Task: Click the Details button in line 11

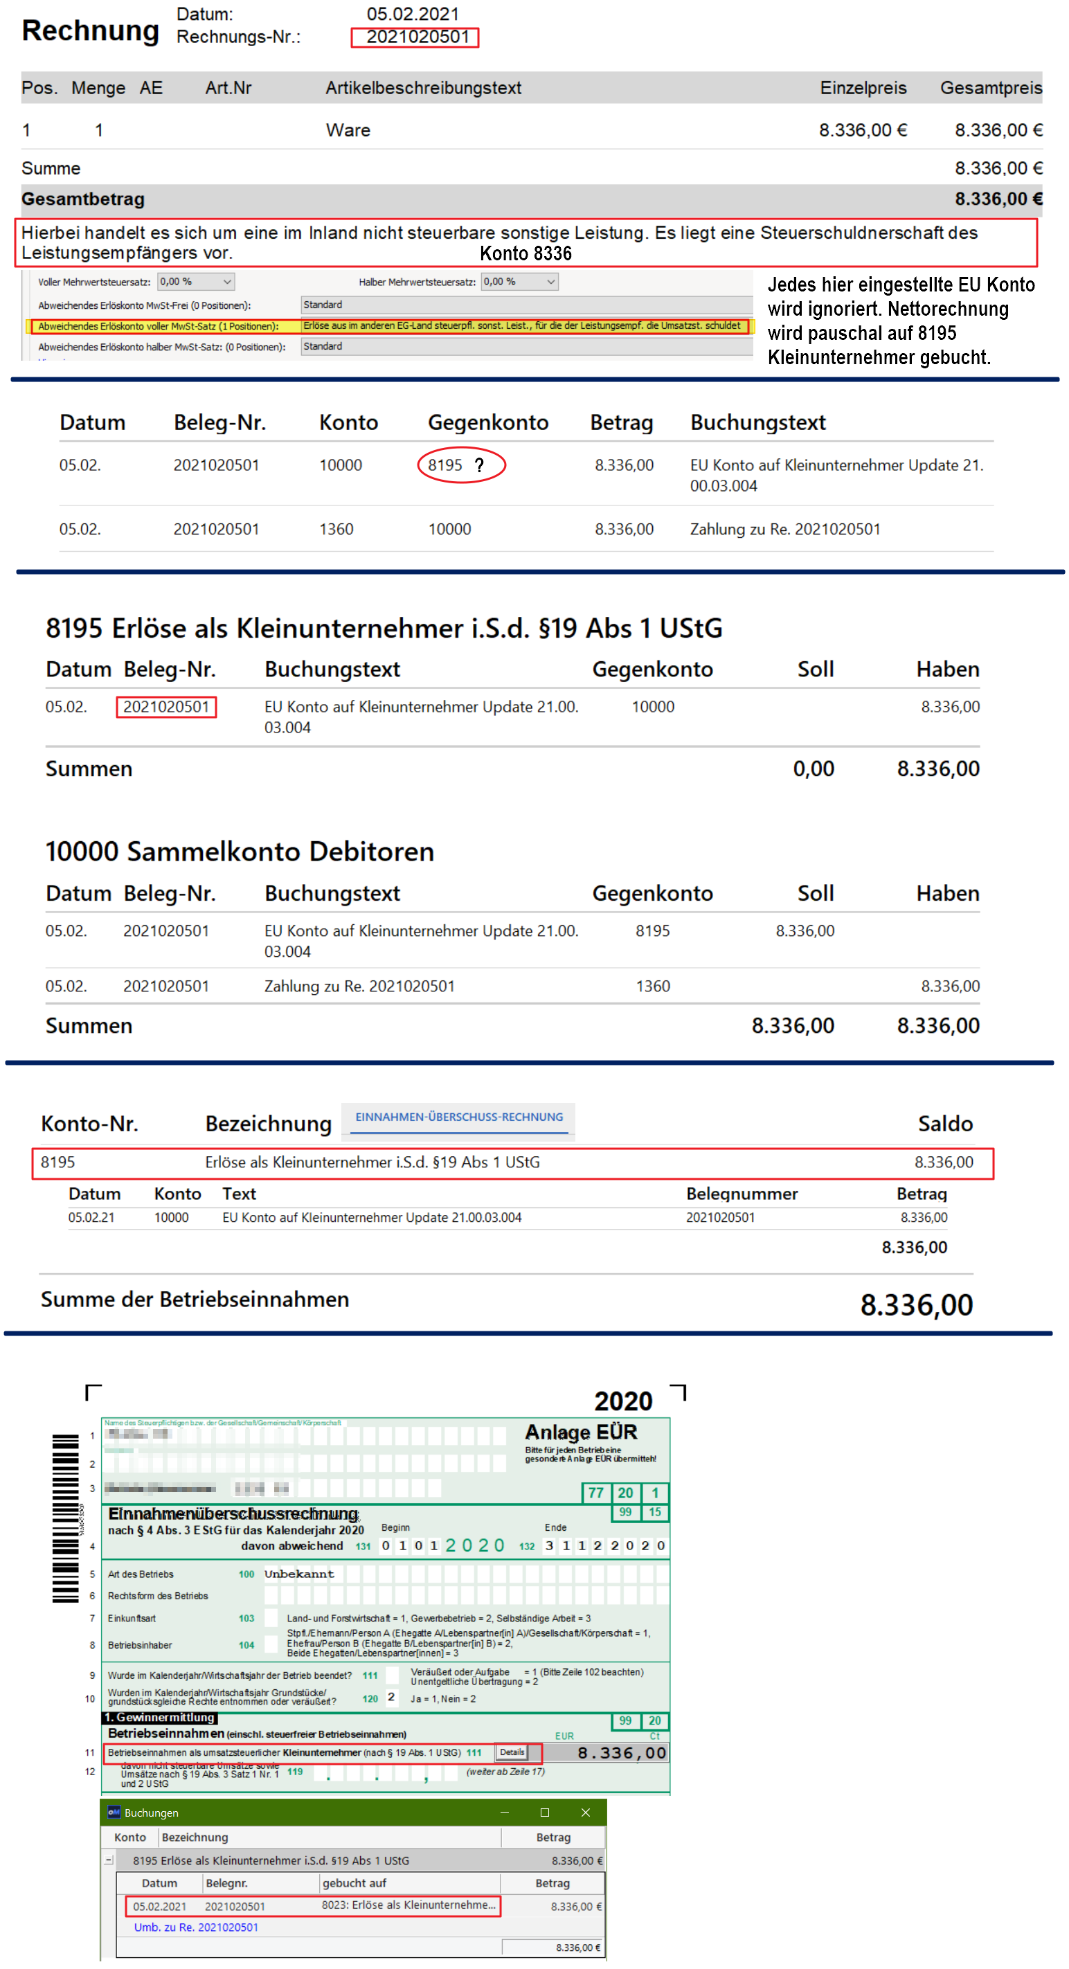Action: 512,1752
